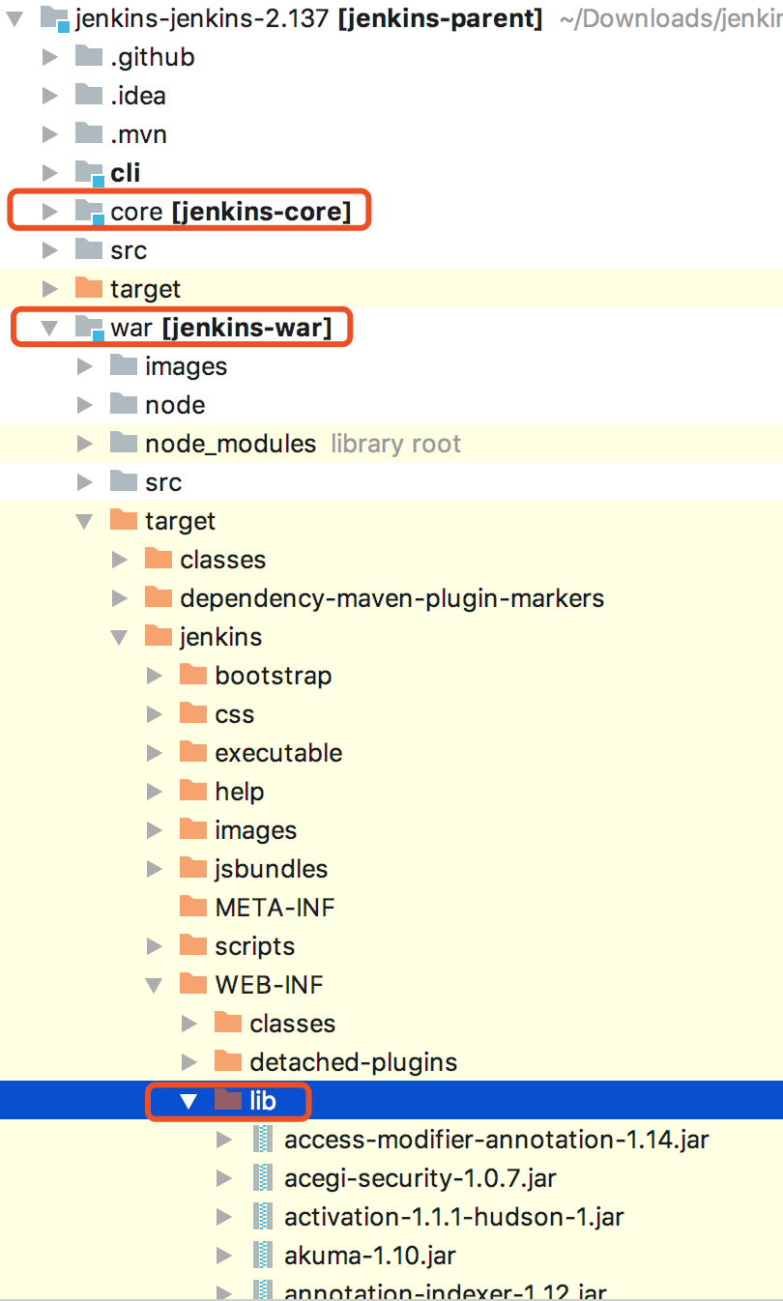This screenshot has width=783, height=1301.
Task: Select the jenkins-jenkins-2.137 [jenkins-parent] root row
Action: coord(391,18)
